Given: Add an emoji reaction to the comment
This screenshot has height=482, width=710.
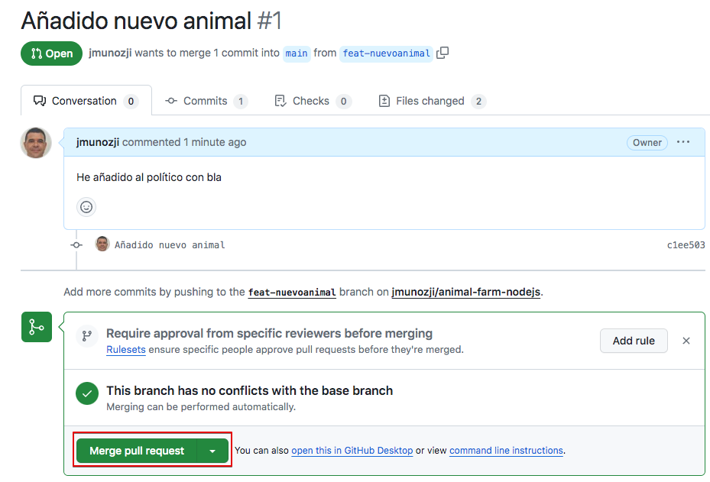Looking at the screenshot, I should point(86,207).
